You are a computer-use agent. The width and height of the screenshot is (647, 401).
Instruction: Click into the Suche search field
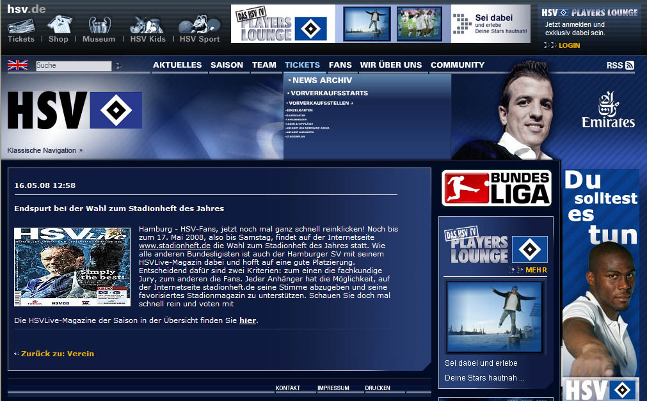73,65
